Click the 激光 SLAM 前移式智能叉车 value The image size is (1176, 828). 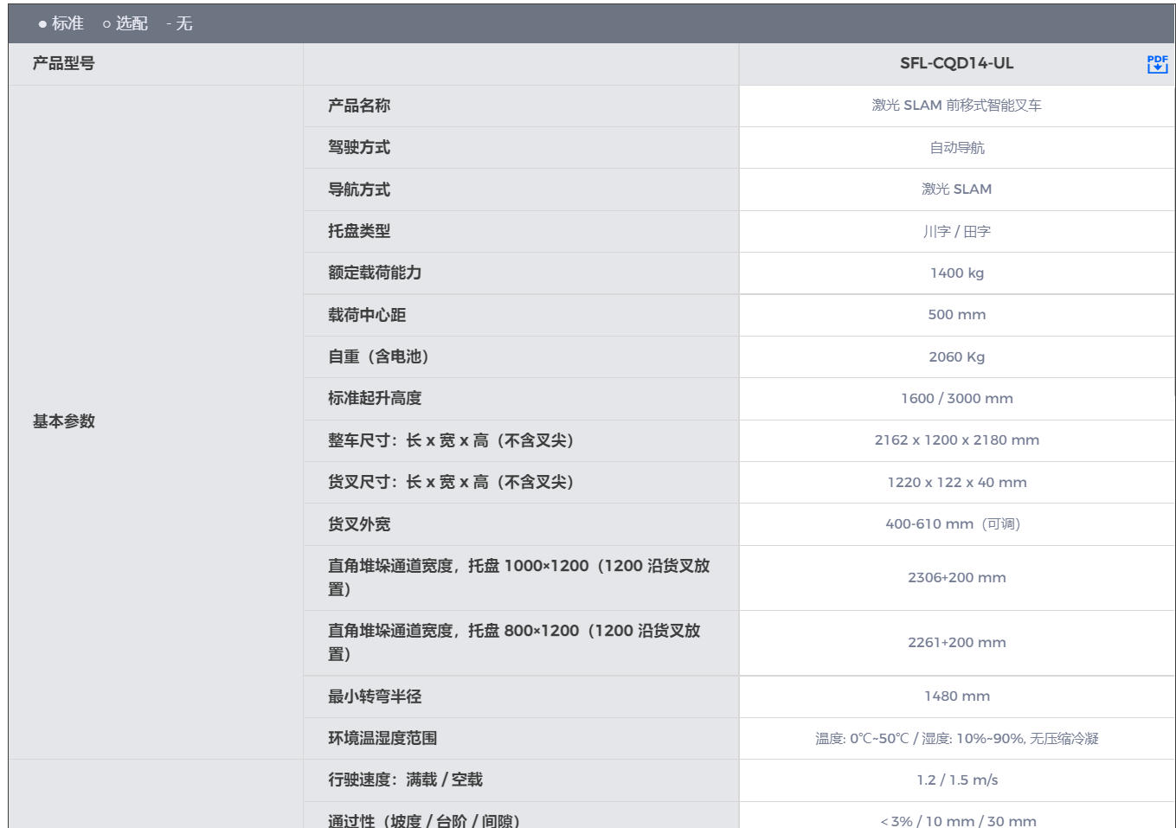956,106
